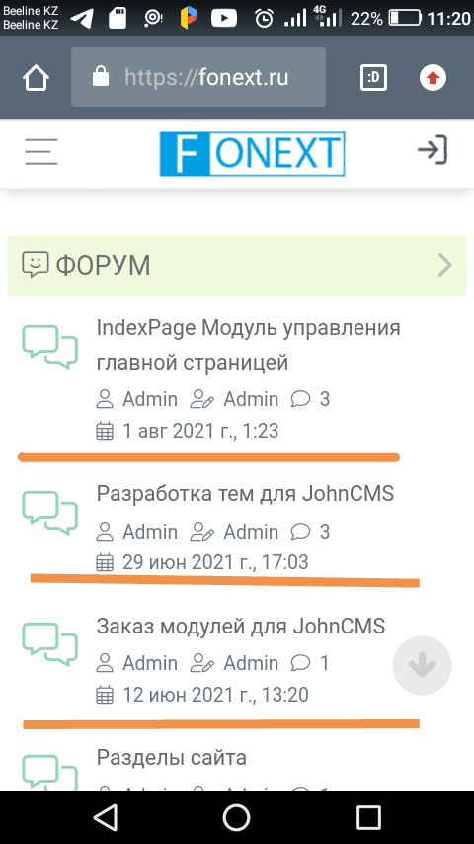Image resolution: width=474 pixels, height=844 pixels.
Task: Open the tab switcher ":D" icon
Action: tap(373, 77)
